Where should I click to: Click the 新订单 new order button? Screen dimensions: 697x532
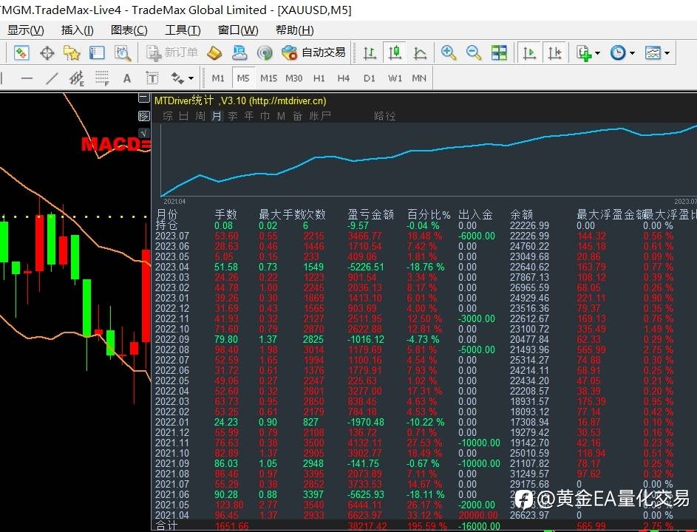tap(172, 52)
